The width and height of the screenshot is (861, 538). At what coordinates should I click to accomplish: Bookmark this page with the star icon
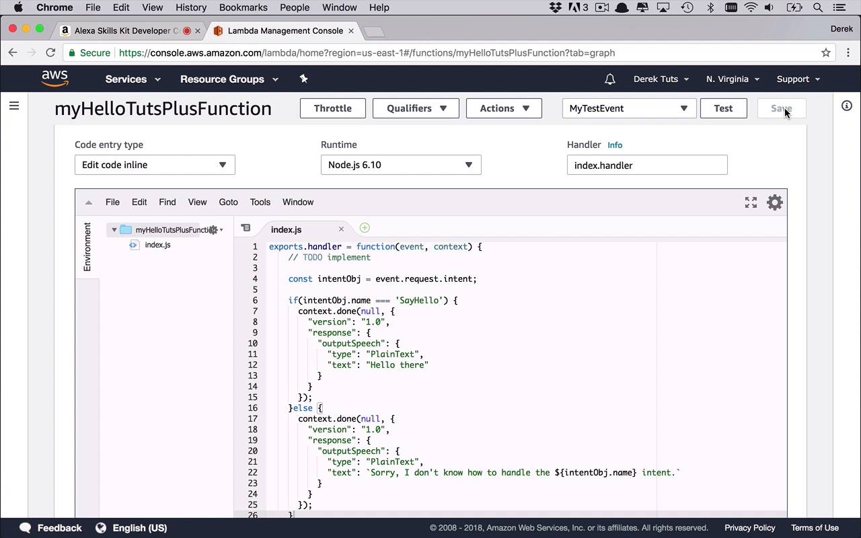(826, 52)
